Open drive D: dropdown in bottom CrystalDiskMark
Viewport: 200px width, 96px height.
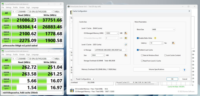point(41,58)
